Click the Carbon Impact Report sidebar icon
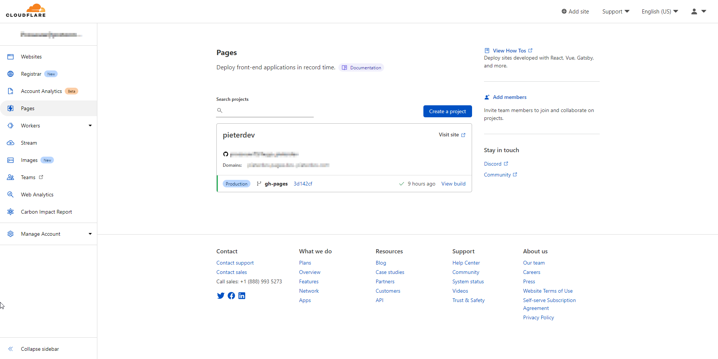This screenshot has height=359, width=718. [x=10, y=212]
